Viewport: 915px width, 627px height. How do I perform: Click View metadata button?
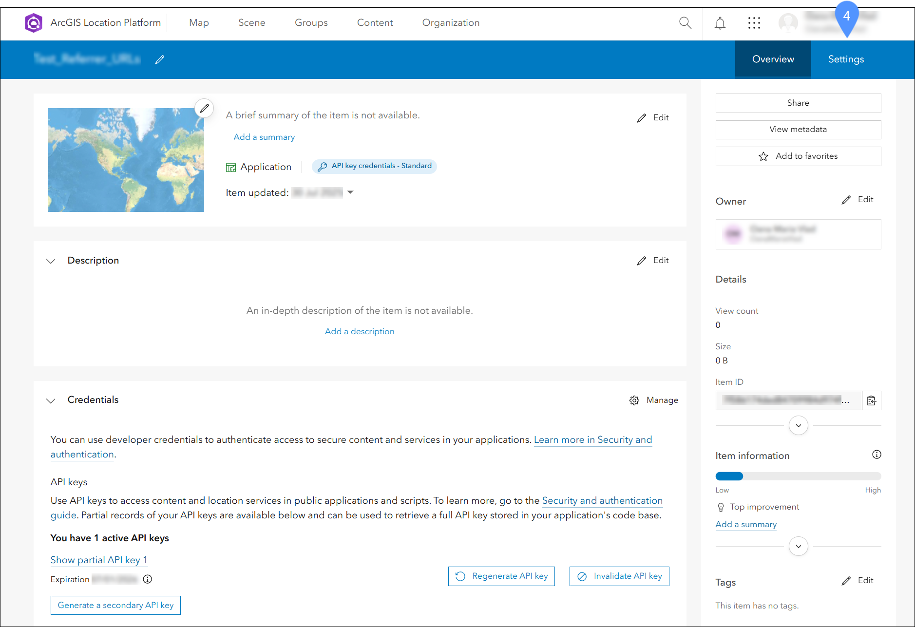pos(798,130)
